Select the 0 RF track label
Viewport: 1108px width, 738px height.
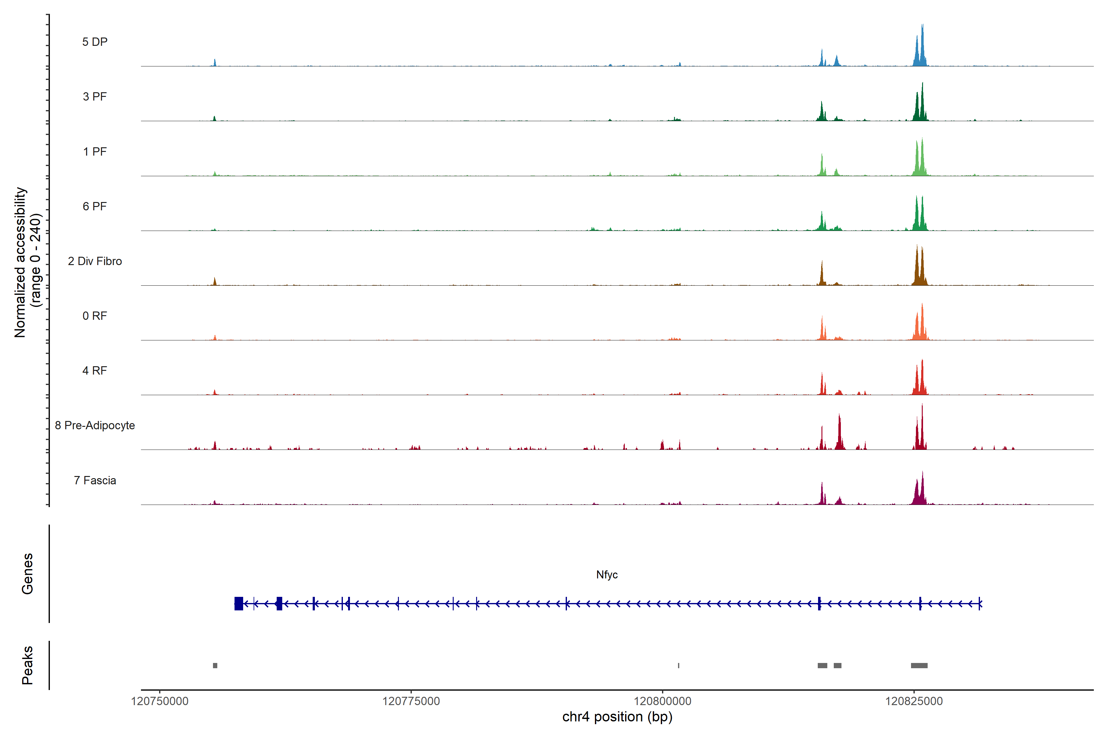click(x=95, y=316)
